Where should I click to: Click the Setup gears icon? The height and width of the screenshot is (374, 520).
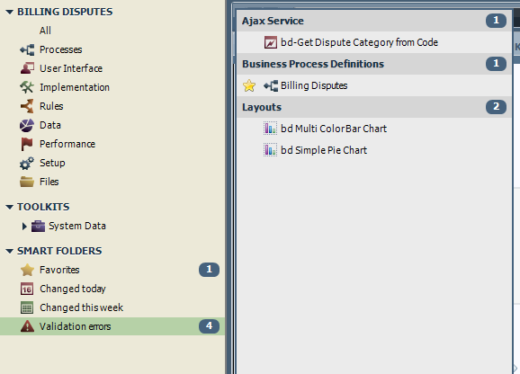point(27,163)
